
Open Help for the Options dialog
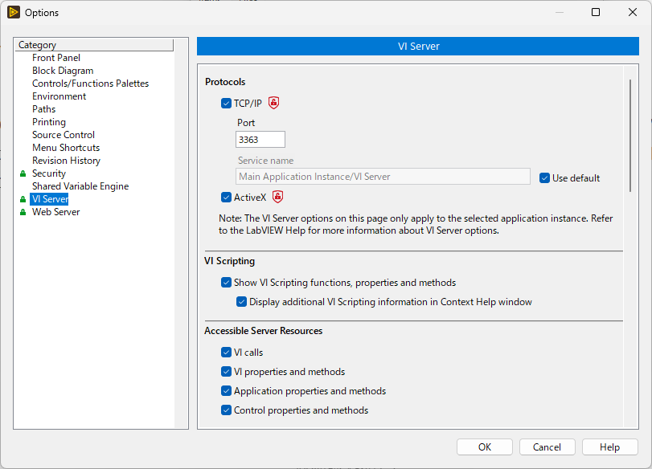pos(610,447)
